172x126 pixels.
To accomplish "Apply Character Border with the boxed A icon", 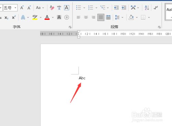I will tap(67, 8).
